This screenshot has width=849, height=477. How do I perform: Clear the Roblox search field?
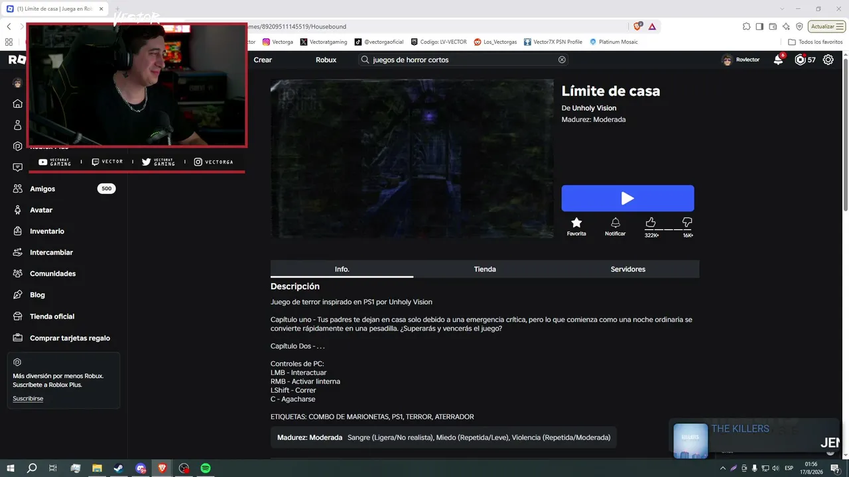pyautogui.click(x=562, y=60)
